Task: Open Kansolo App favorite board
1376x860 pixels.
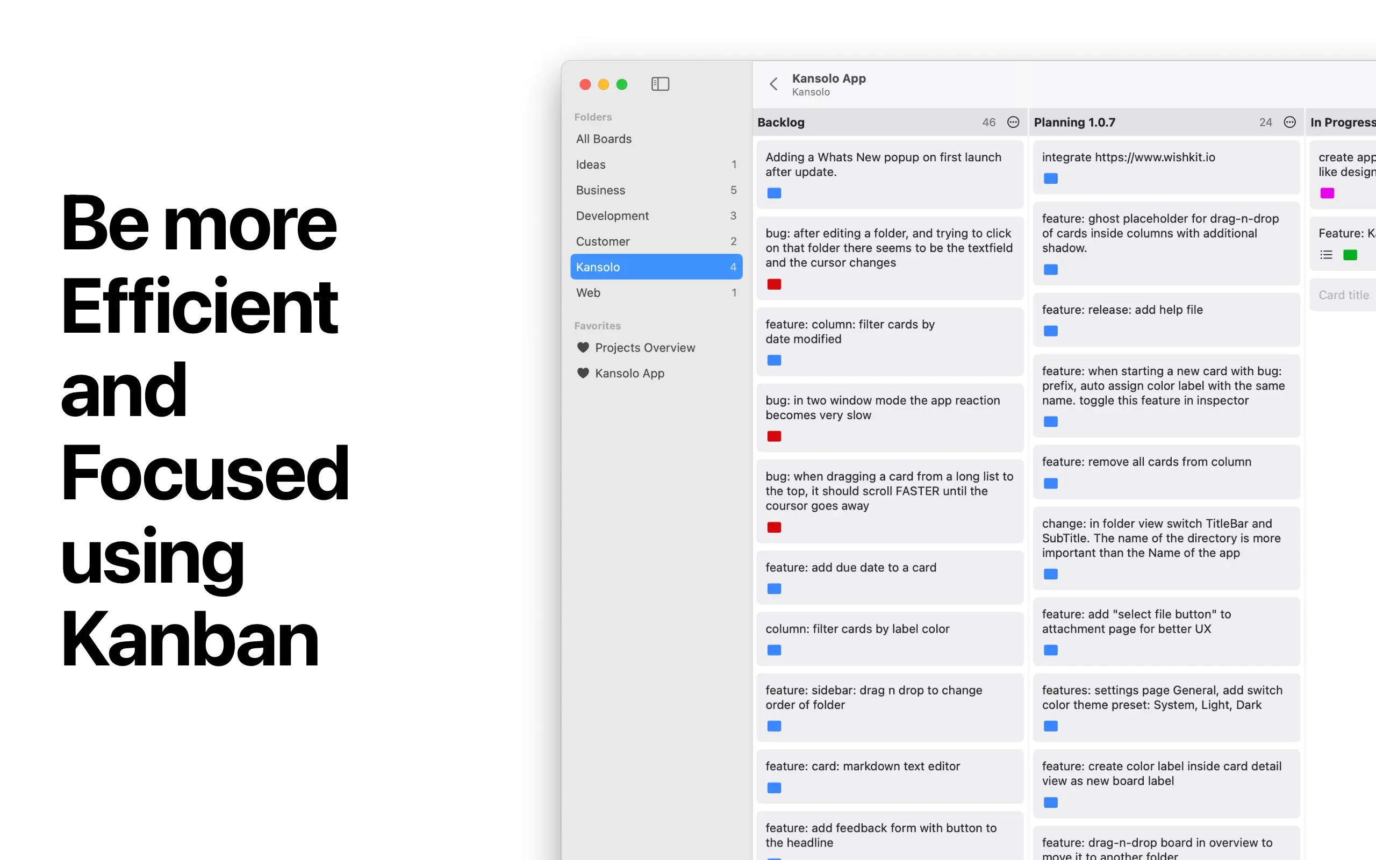Action: coord(629,373)
